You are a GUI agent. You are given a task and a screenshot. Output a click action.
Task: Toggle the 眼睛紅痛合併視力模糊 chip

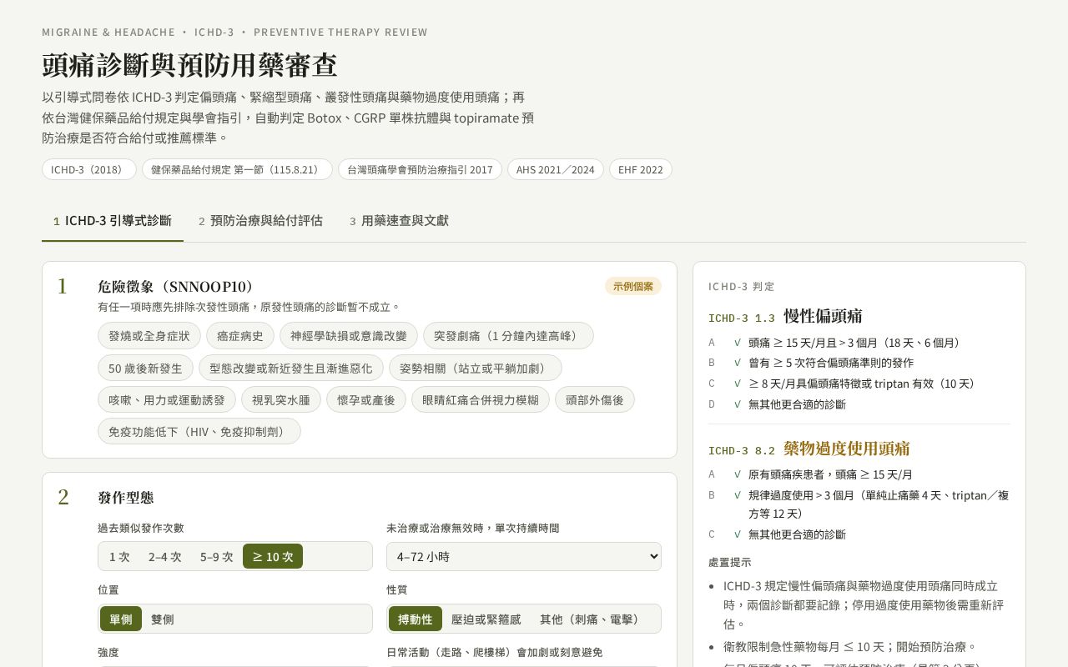pos(481,399)
